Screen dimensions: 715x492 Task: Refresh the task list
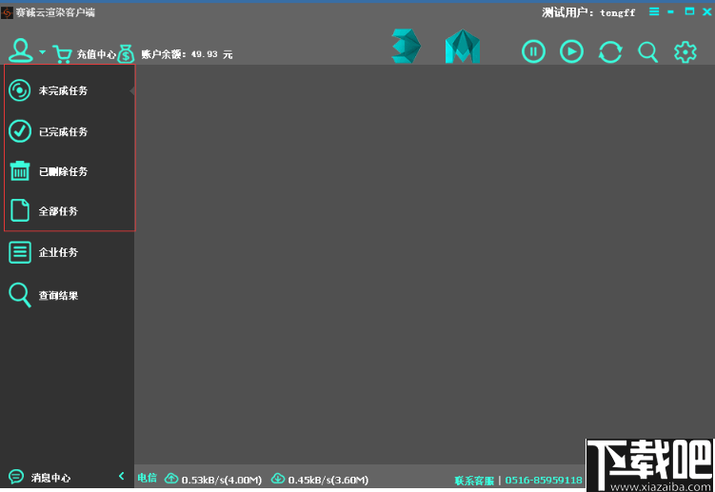pos(610,51)
